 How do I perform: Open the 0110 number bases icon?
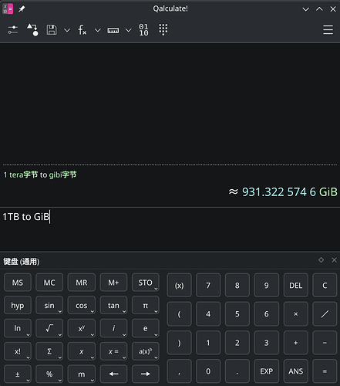143,30
